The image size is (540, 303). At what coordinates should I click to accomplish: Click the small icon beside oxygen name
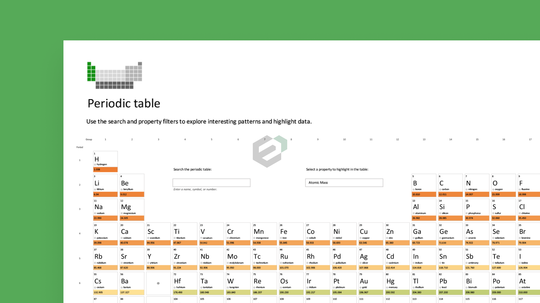click(x=493, y=190)
